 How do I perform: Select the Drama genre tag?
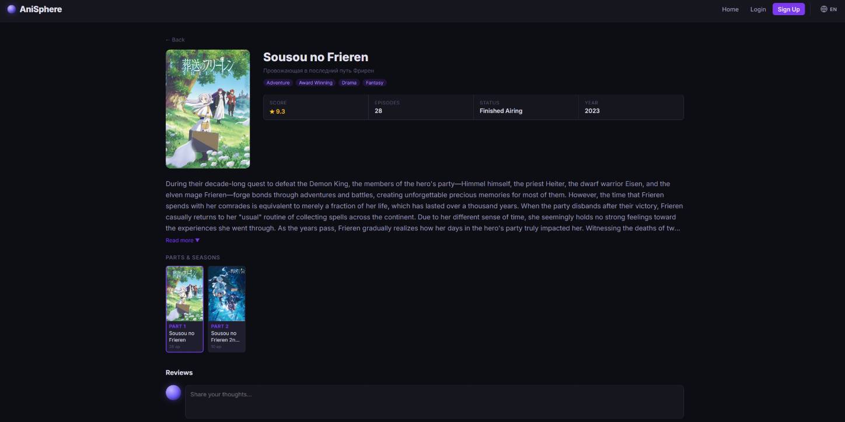point(349,83)
